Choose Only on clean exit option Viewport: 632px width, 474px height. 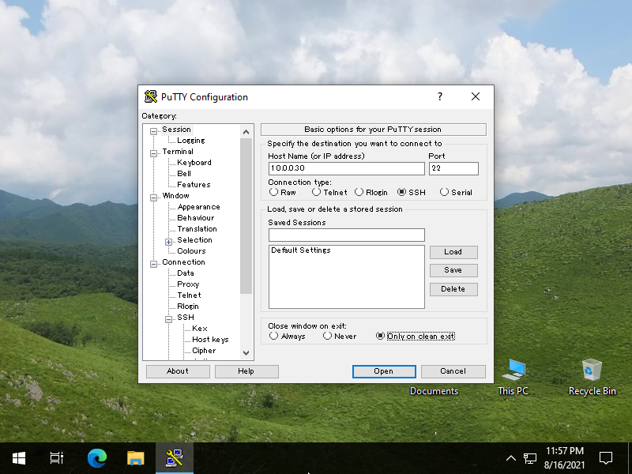click(x=416, y=336)
